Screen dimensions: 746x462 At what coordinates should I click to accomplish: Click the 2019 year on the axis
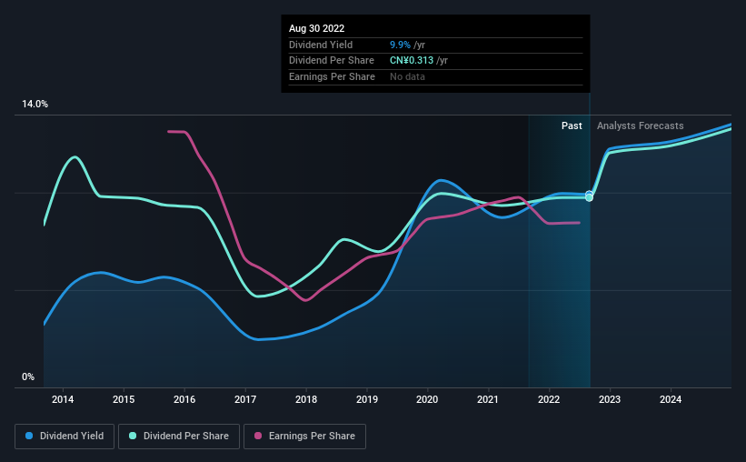click(x=367, y=399)
